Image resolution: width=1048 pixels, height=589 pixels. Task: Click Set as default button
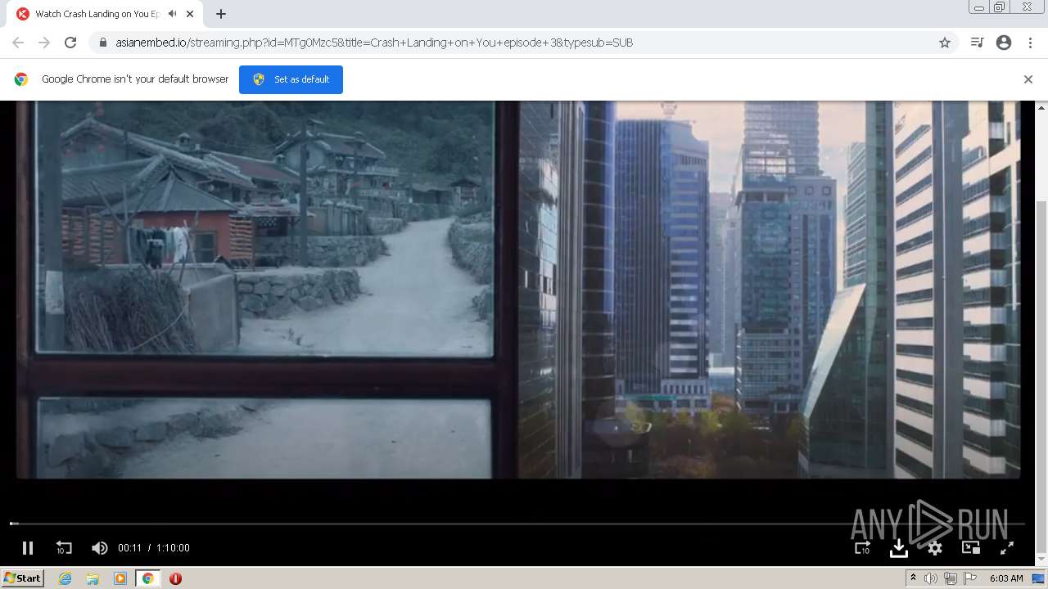pos(291,79)
